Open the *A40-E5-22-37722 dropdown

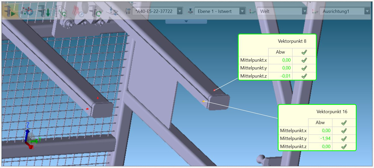point(180,11)
